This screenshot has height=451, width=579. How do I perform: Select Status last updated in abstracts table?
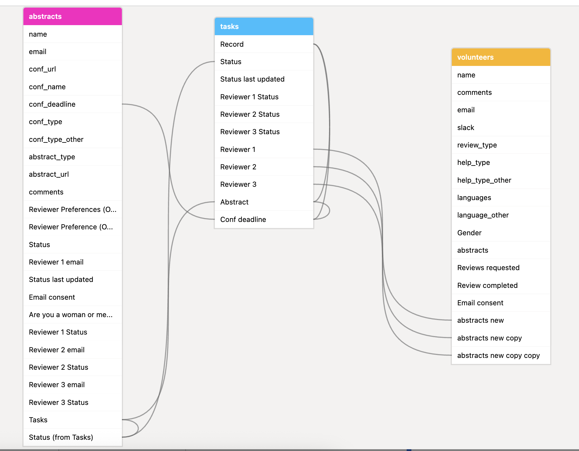(73, 280)
